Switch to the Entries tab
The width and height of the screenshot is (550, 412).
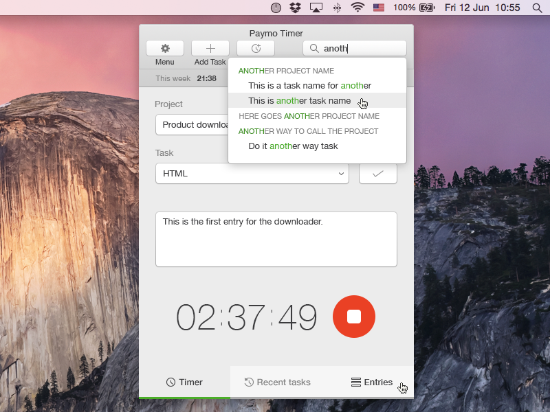(372, 382)
